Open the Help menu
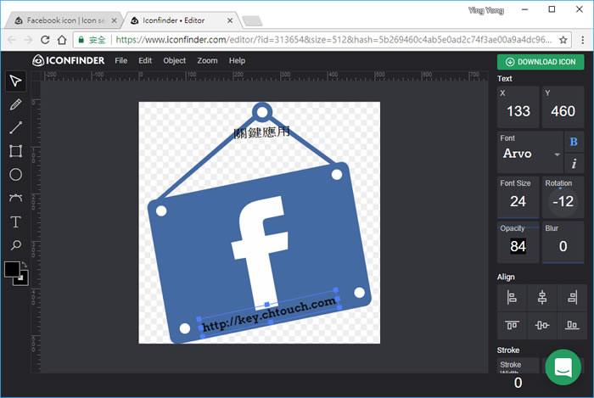 237,60
